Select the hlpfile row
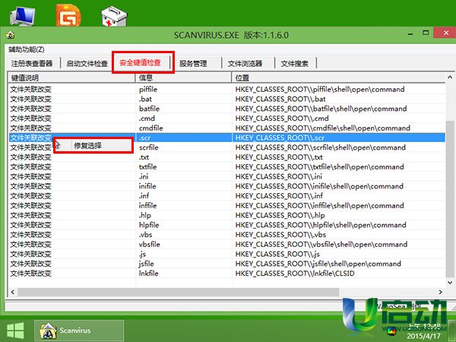Image resolution: width=456 pixels, height=342 pixels. point(226,225)
